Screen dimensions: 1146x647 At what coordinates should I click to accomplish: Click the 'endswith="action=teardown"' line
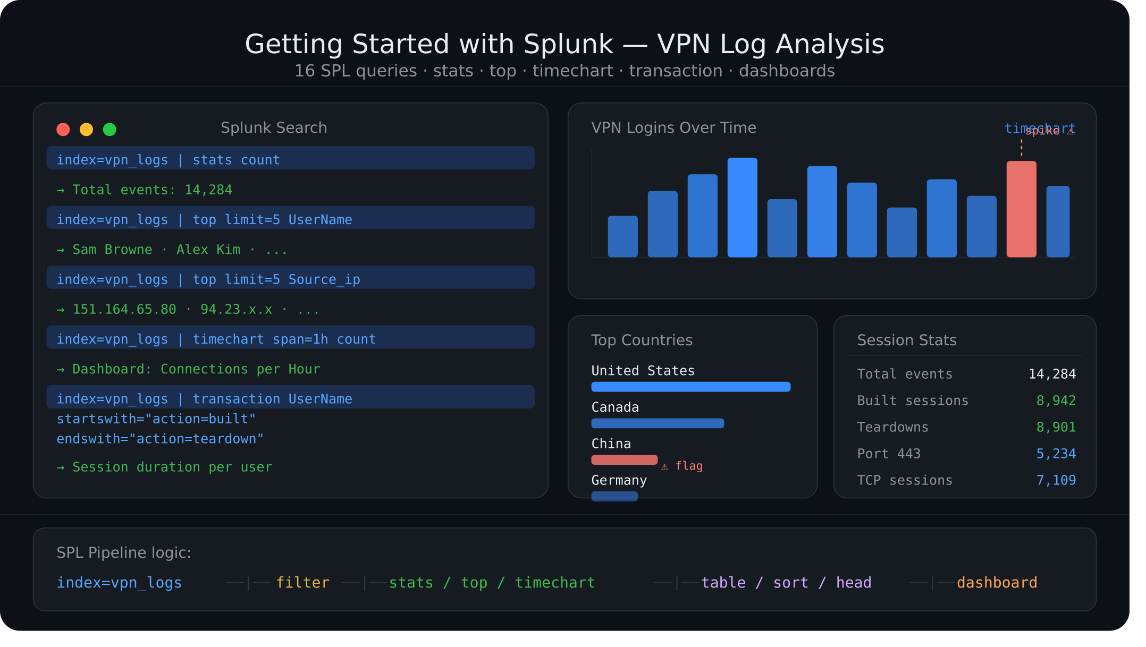pyautogui.click(x=160, y=439)
